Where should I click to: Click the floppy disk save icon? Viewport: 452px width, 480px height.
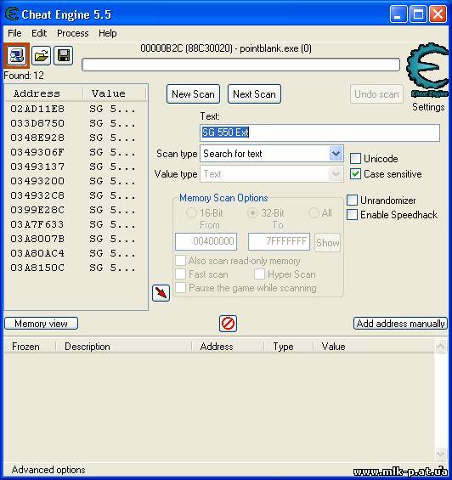(64, 56)
